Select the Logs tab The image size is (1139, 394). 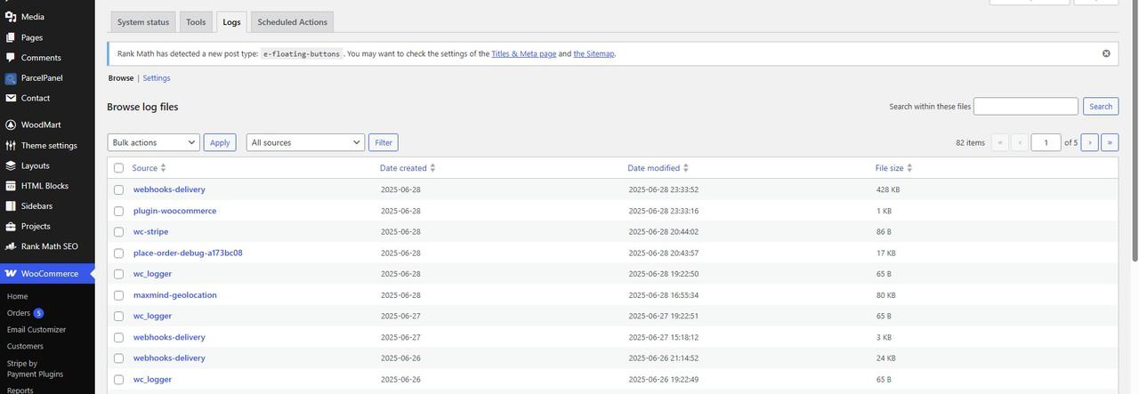(x=231, y=22)
